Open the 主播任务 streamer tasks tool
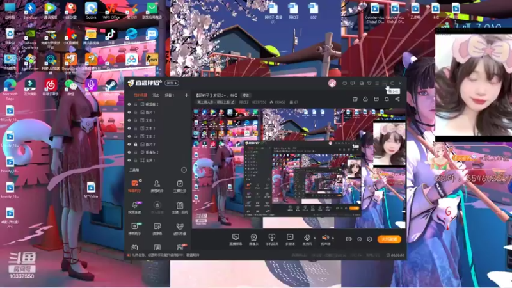 pos(180,186)
